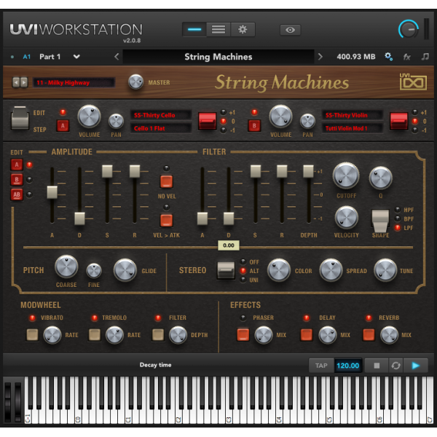
Task: Open the gear settings view in header
Action: coord(243,30)
